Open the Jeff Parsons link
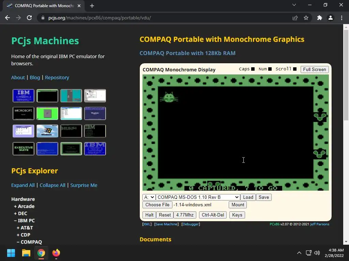This screenshot has width=349, height=261. 320,224
